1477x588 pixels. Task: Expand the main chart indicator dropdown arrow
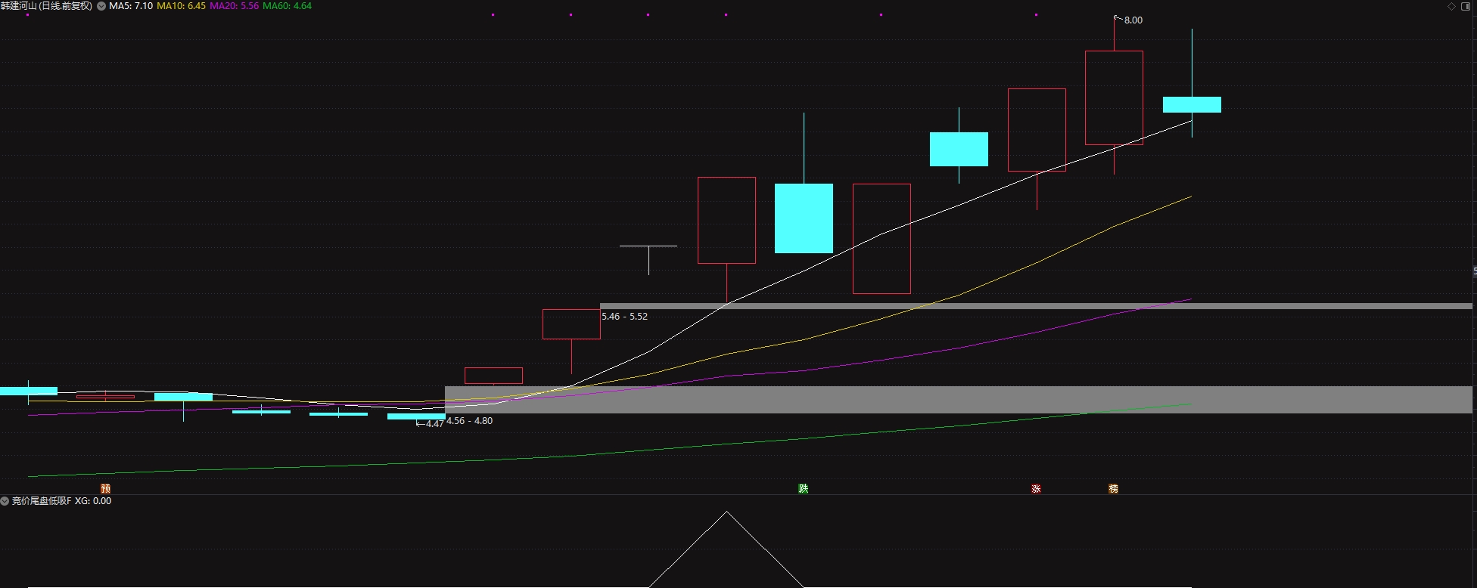[x=101, y=6]
